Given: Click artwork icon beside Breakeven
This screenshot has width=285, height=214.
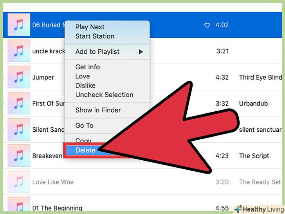Looking at the screenshot, I should (19, 156).
